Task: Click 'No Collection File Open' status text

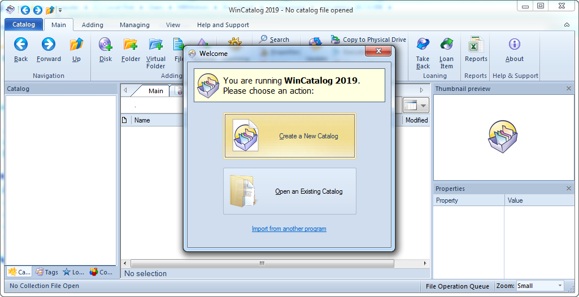Action: (44, 286)
